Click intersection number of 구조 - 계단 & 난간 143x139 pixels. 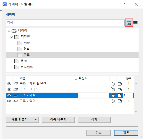point(128,84)
